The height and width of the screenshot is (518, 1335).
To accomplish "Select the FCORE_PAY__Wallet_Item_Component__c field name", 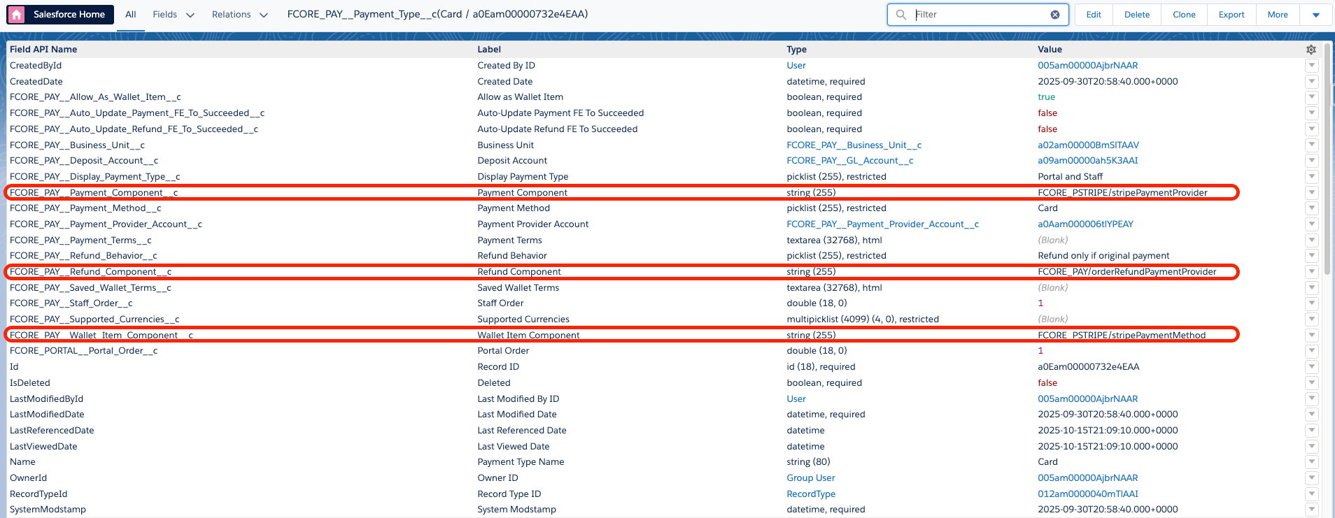I will (101, 336).
